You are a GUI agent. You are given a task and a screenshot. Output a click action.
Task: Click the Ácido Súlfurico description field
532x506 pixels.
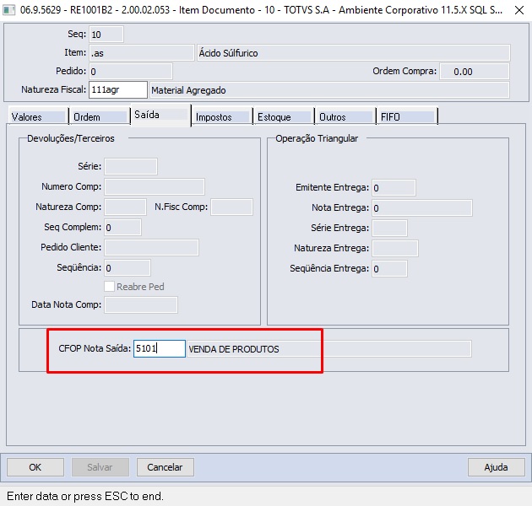[354, 53]
